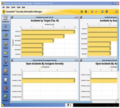
Task: Close Open Incidents By Assignee Severity panel
Action: [77, 60]
